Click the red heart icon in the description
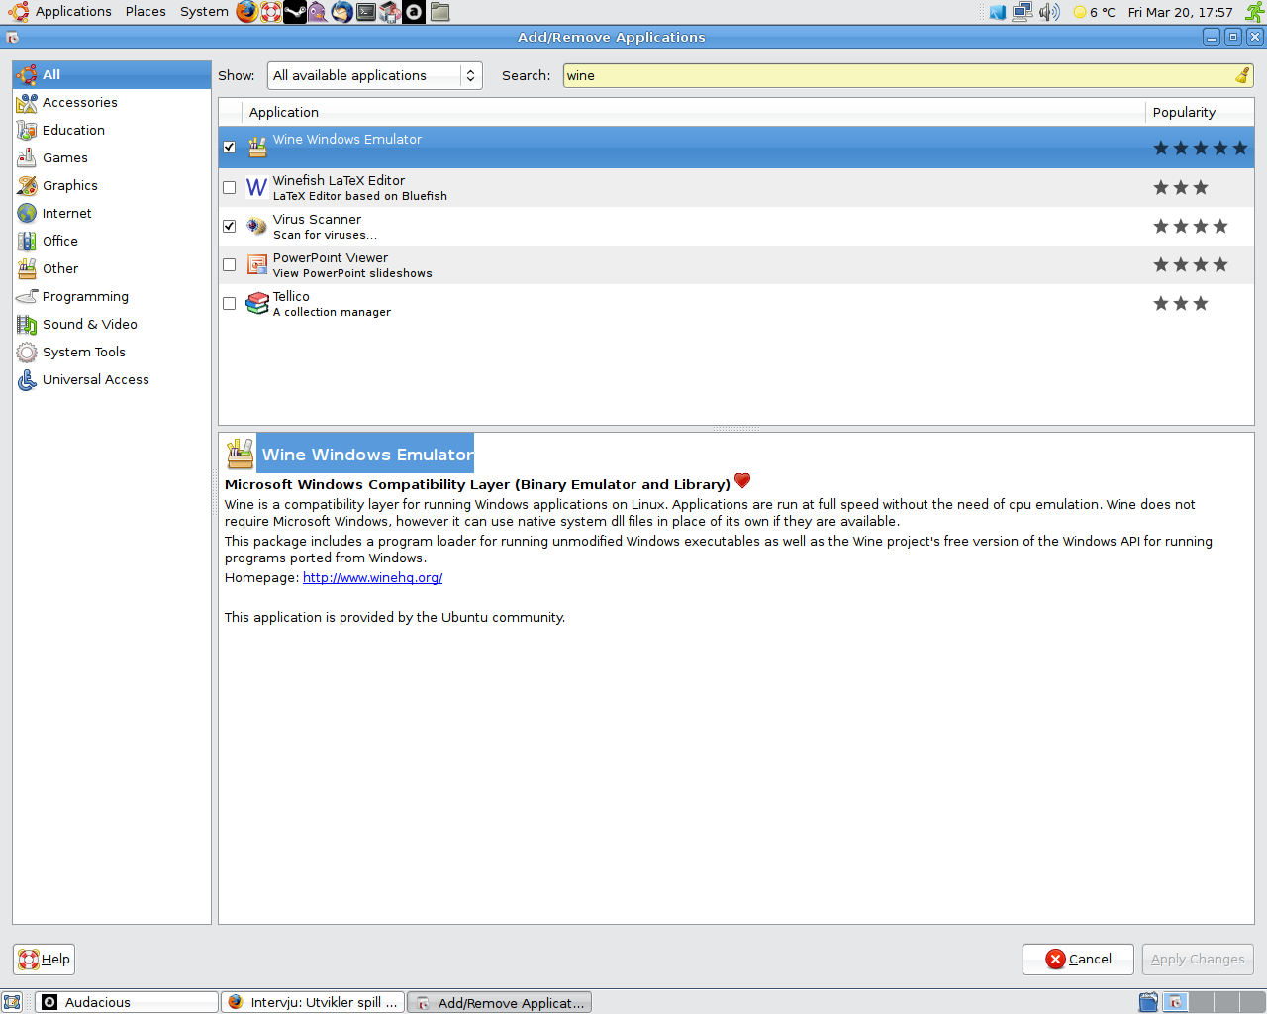This screenshot has width=1267, height=1014. 742,480
